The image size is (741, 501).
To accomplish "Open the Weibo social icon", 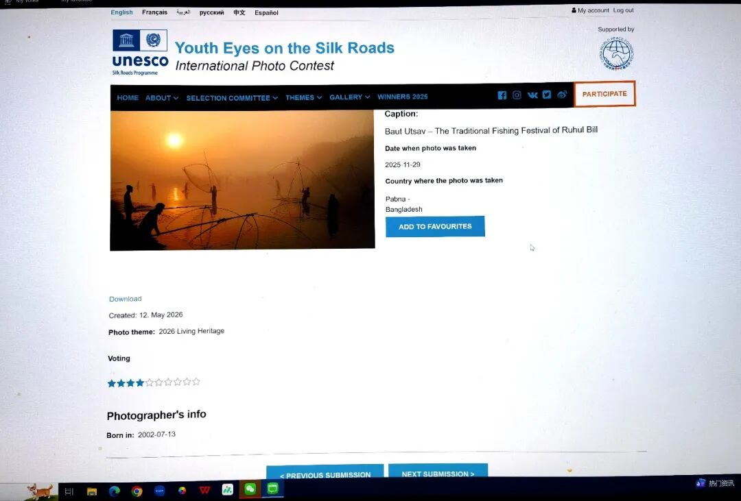I will 562,95.
